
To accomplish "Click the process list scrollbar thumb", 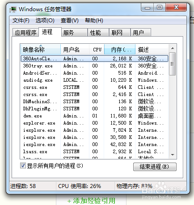I will click(173, 64).
